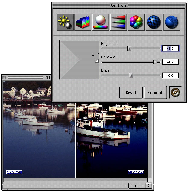Choose the checkered blue sphere tool
This screenshot has width=188, height=192.
click(154, 22)
